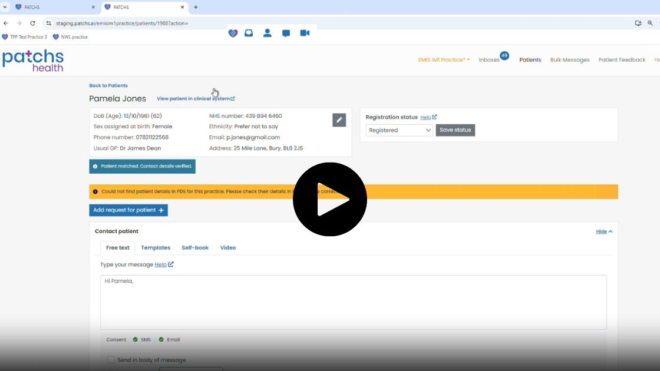Open the tab search dropdown arrow

5,7
